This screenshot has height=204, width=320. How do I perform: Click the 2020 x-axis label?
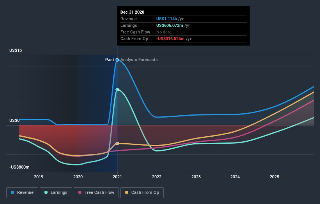coord(78,177)
